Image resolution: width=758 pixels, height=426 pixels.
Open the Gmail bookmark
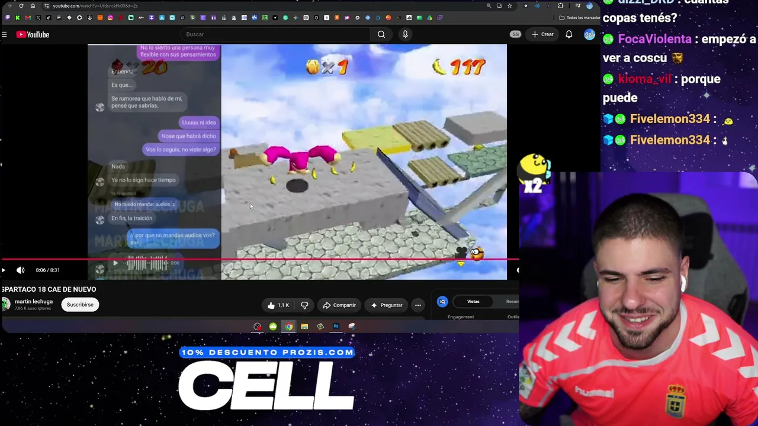click(x=28, y=18)
